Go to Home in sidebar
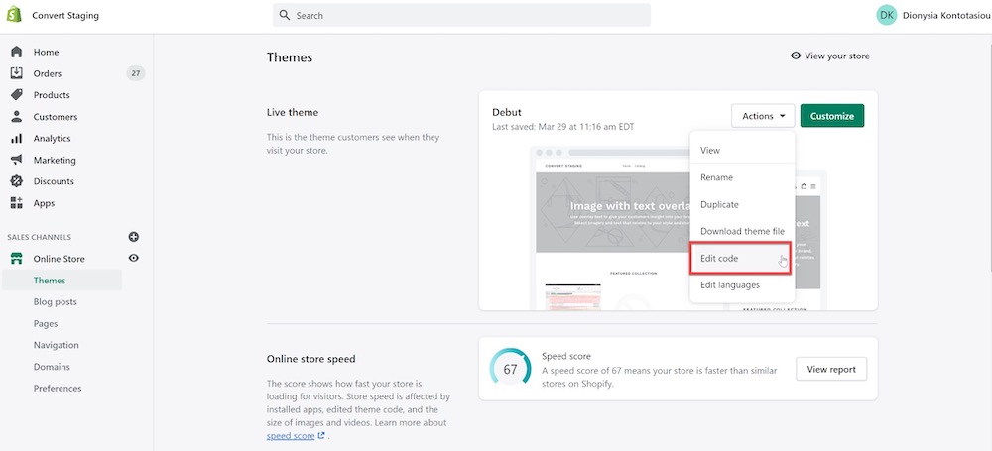The height and width of the screenshot is (451, 992). pyautogui.click(x=47, y=52)
